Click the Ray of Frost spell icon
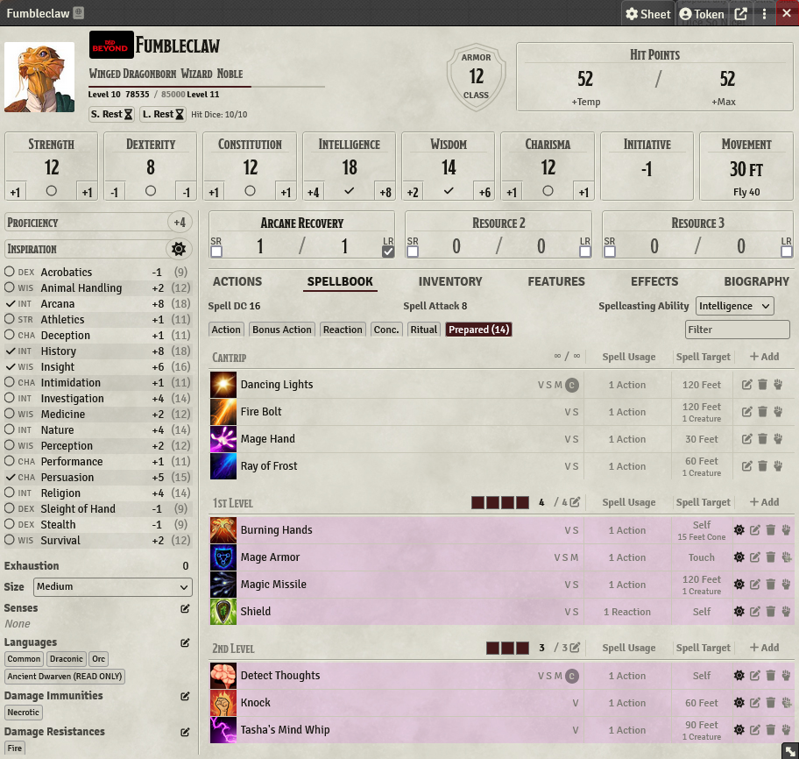Viewport: 799px width, 759px height. (223, 466)
